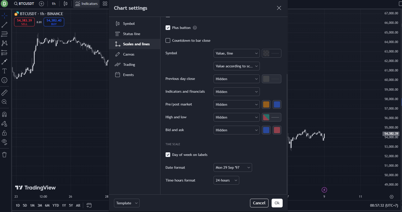This screenshot has height=212, width=402.
Task: Expand Bid and ask dropdown
Action: 236,130
